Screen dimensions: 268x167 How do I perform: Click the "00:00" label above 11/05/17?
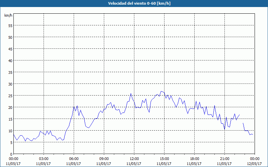point(13,159)
